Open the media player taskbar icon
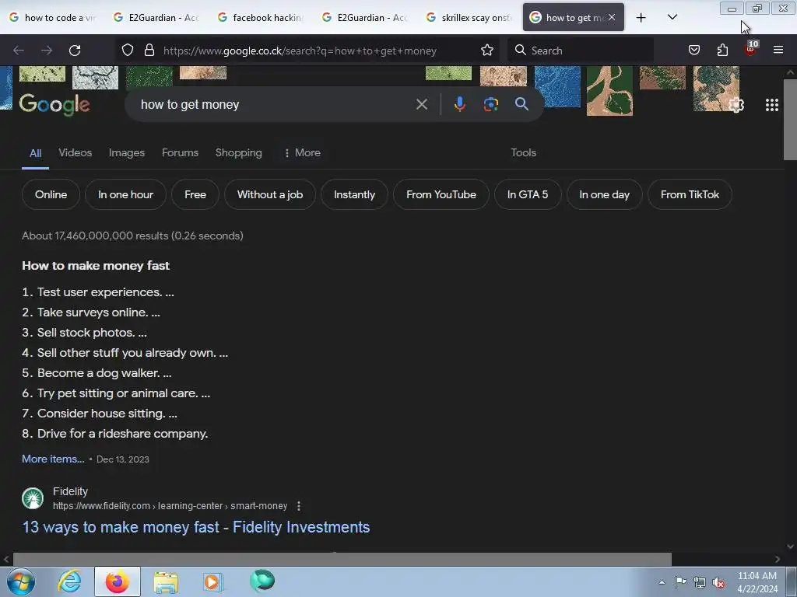Screen dimensions: 797x597 click(213, 581)
